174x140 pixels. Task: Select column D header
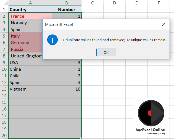[x=114, y=3]
